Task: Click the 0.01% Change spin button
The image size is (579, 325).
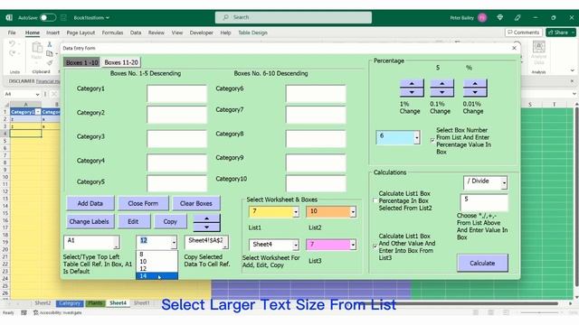Action: click(x=475, y=88)
